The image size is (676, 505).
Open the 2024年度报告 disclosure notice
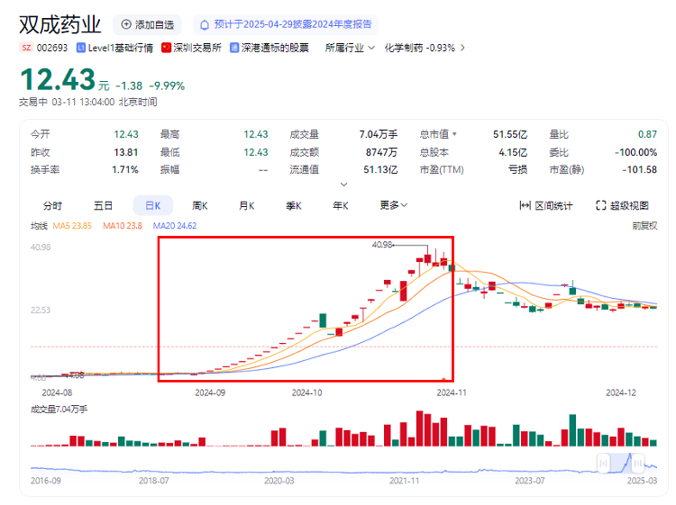pos(286,24)
